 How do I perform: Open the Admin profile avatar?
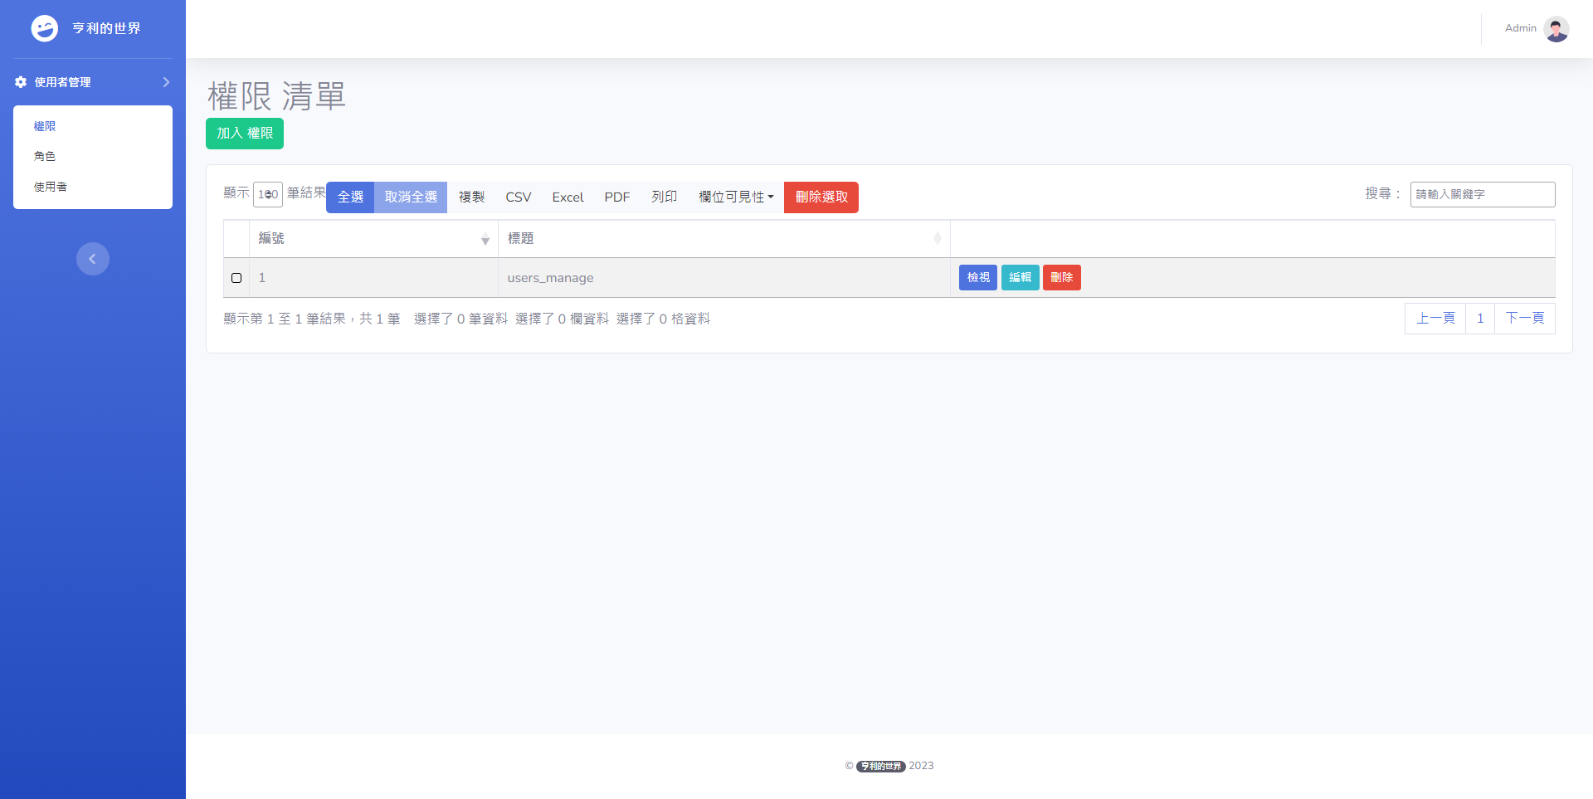tap(1557, 28)
